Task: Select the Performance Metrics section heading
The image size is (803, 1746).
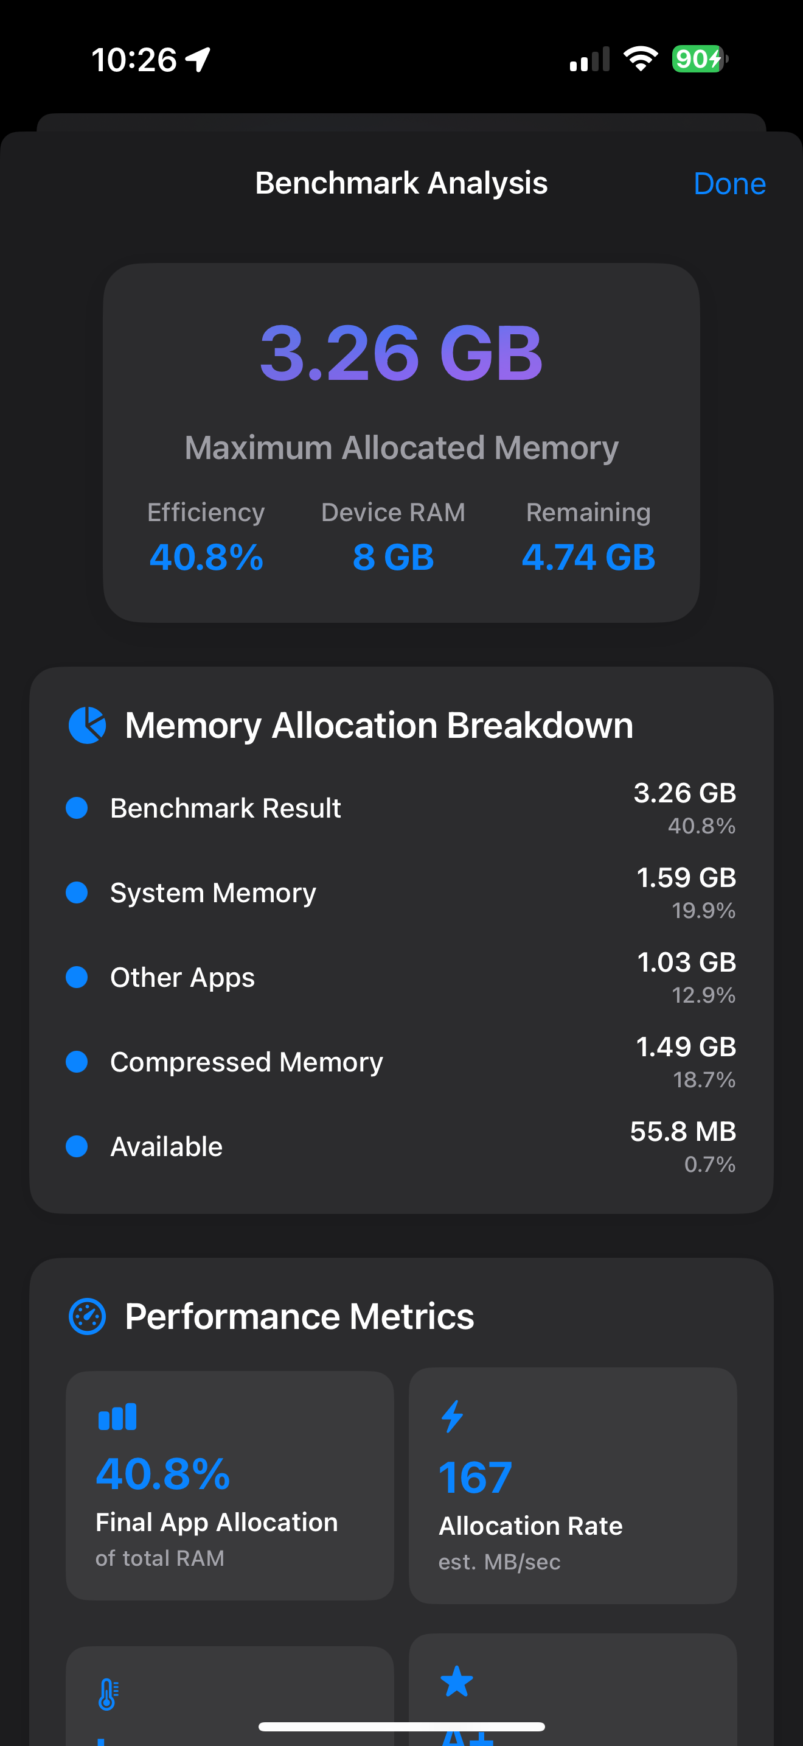Action: tap(299, 1316)
